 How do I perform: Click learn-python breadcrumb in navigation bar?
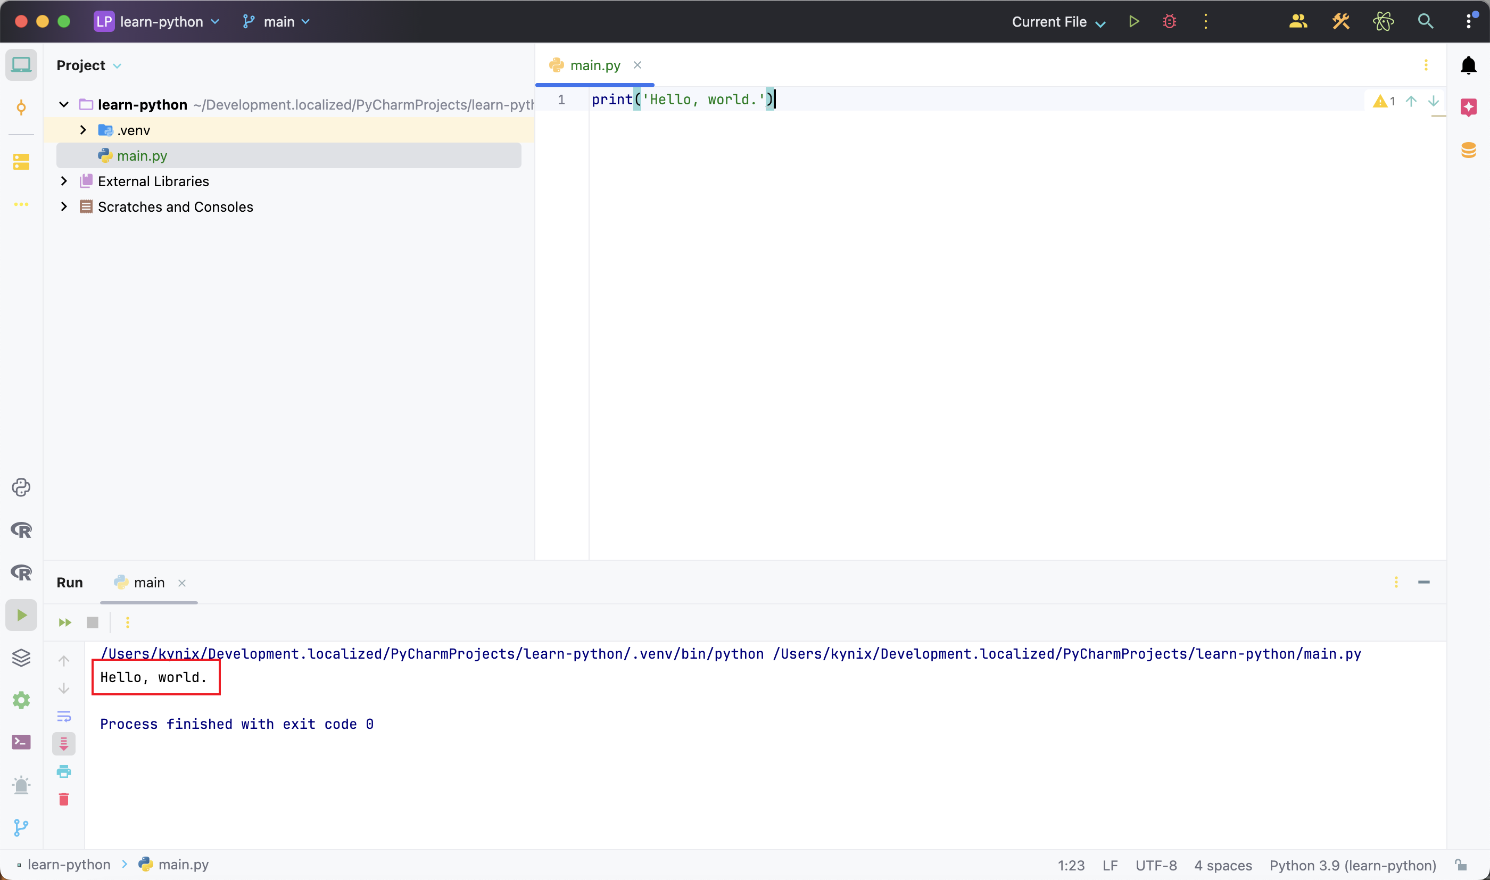coord(69,865)
